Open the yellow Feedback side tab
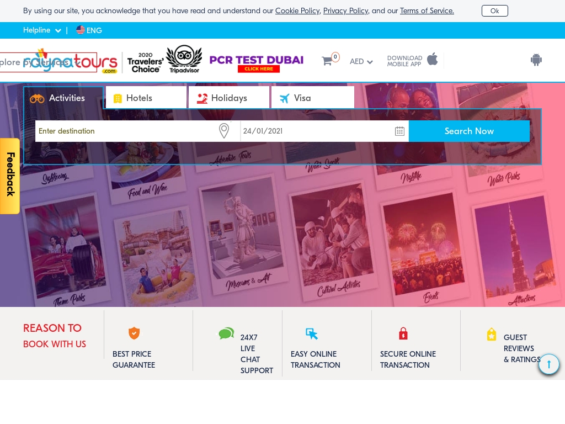This screenshot has width=565, height=424. (10, 176)
